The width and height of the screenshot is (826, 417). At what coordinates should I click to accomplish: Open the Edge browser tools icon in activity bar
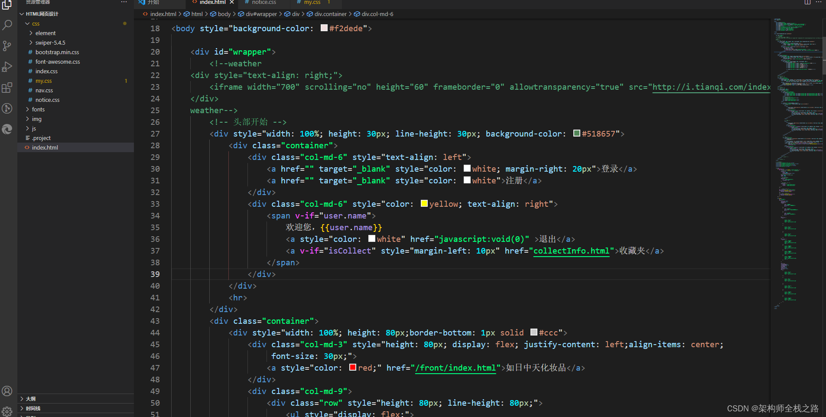coord(7,129)
